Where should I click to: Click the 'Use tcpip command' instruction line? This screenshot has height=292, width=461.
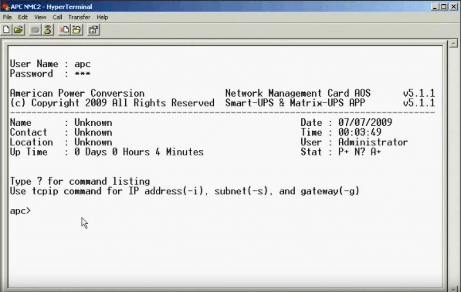click(185, 191)
